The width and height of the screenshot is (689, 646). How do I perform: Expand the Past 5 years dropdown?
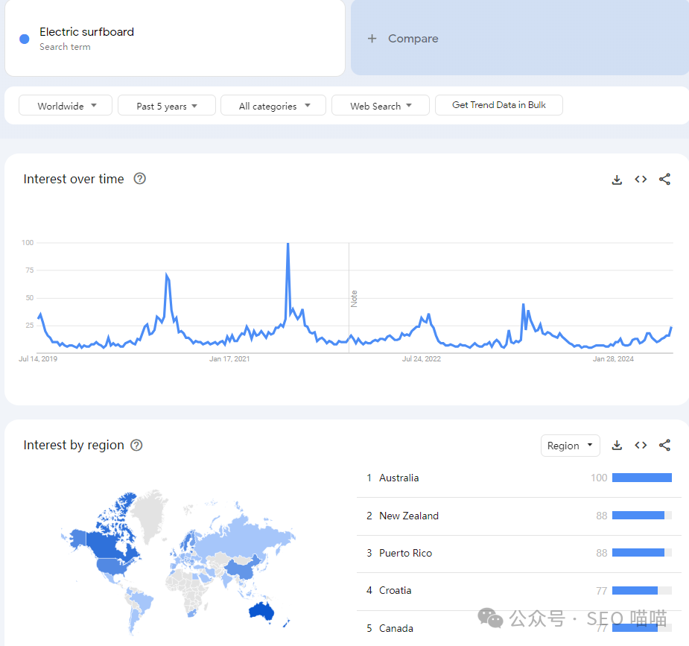167,106
